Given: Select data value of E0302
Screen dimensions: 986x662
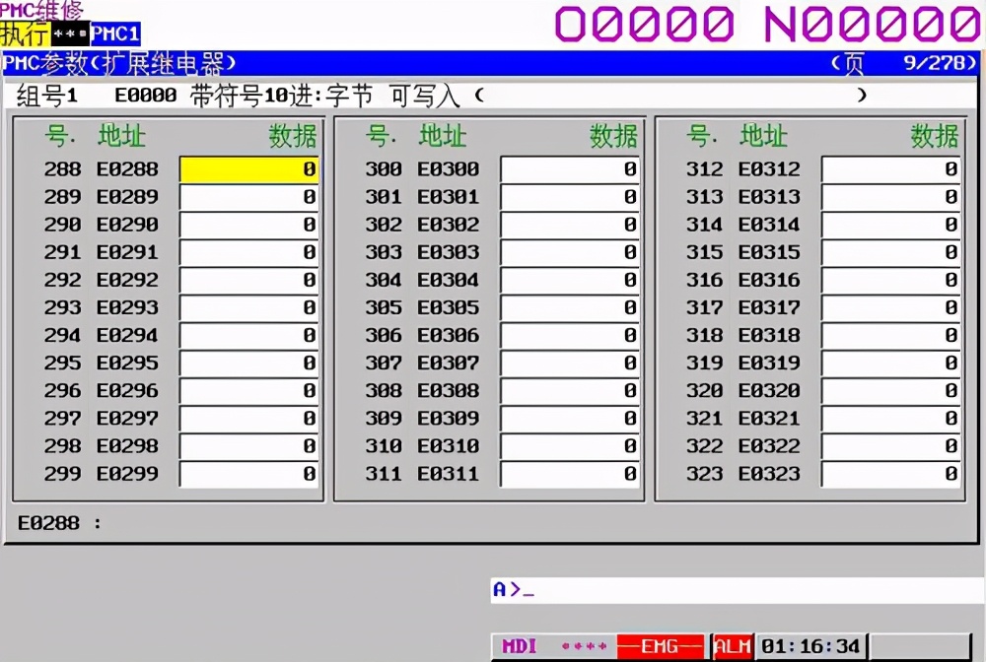Looking at the screenshot, I should click(570, 225).
